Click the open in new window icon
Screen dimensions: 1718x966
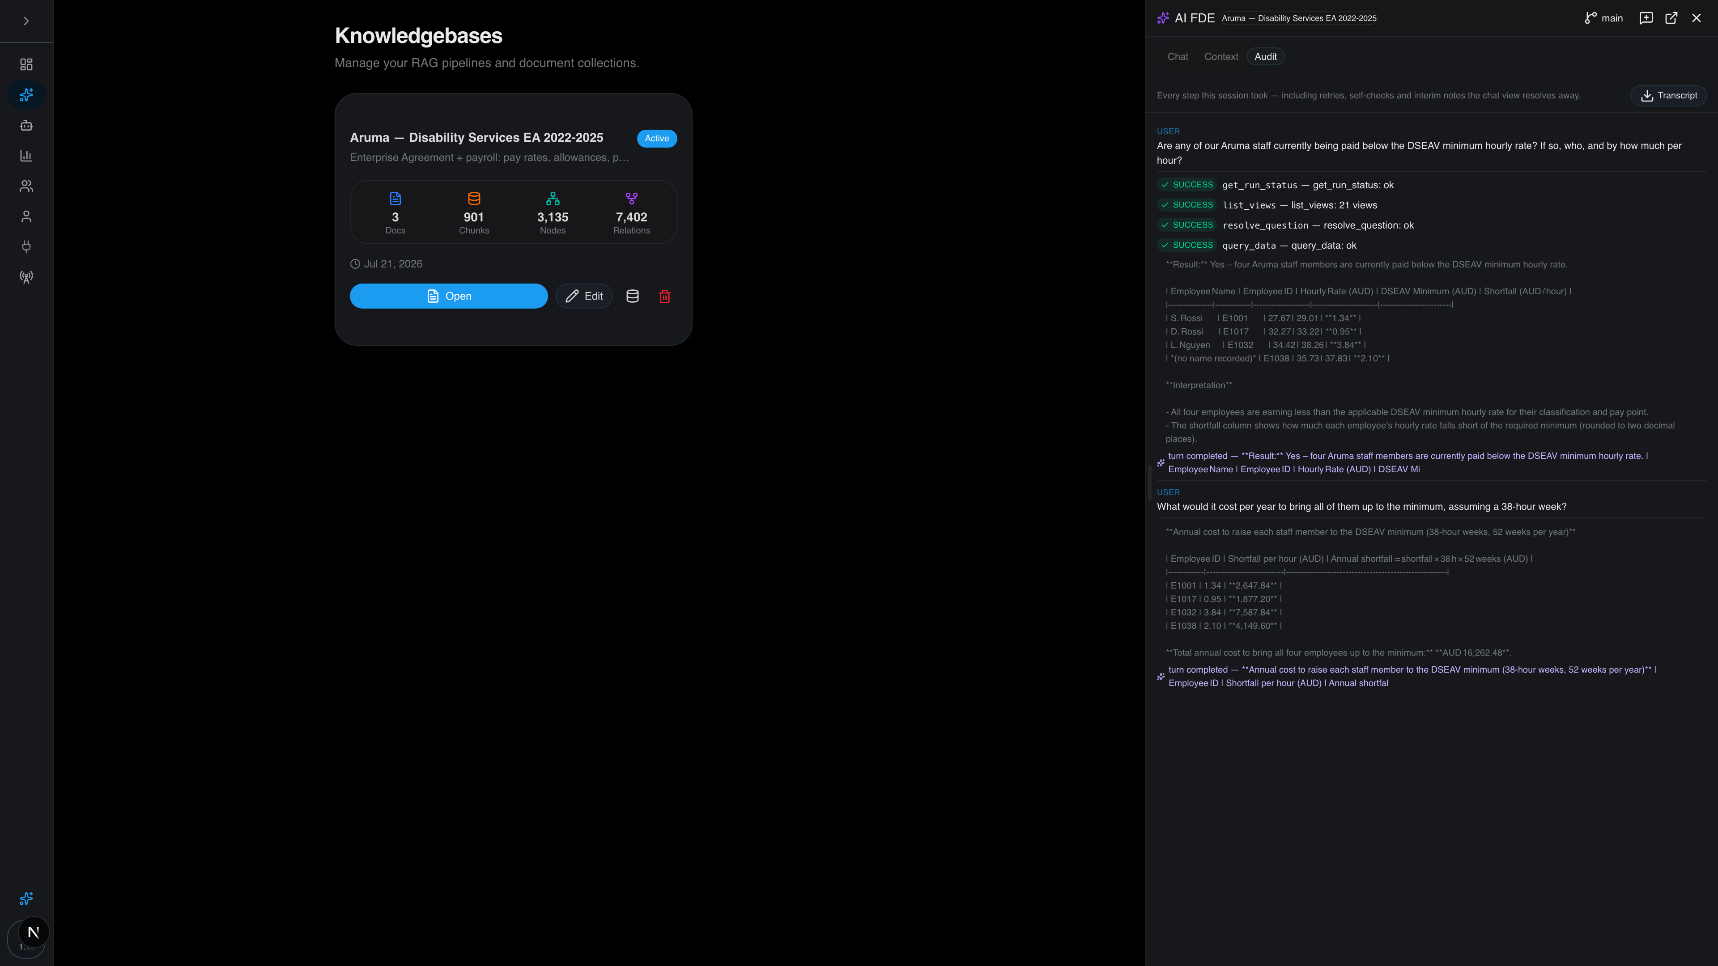pos(1671,18)
